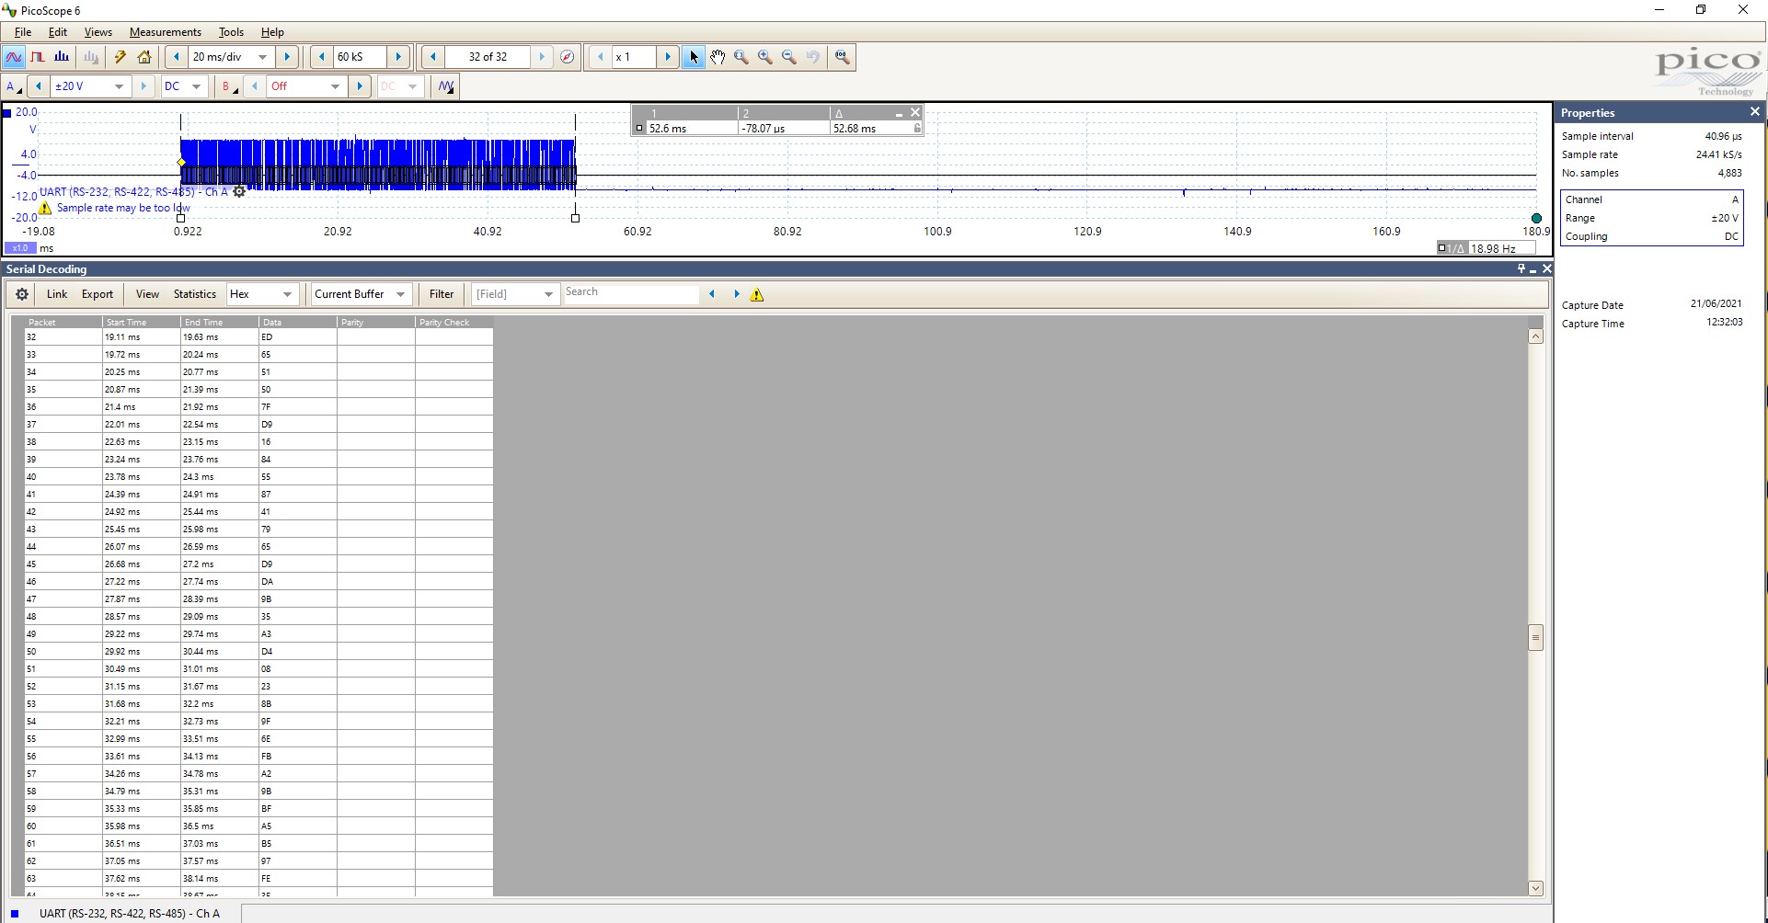Open the Buffer Navigator compass icon
The height and width of the screenshot is (923, 1768).
568,57
